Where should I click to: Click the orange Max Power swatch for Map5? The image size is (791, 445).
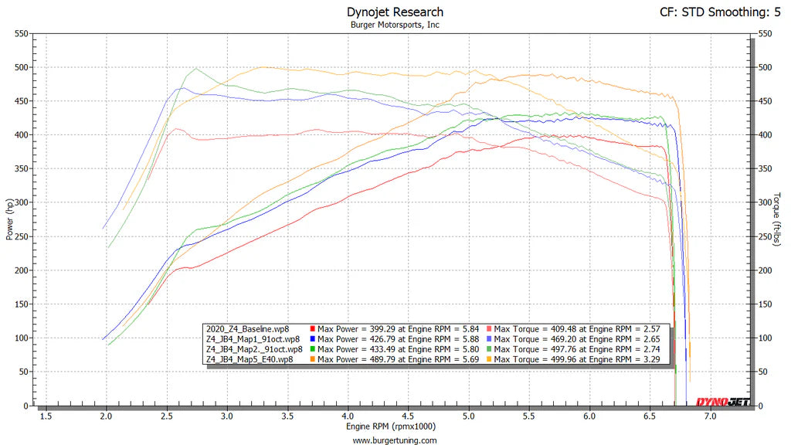click(311, 359)
